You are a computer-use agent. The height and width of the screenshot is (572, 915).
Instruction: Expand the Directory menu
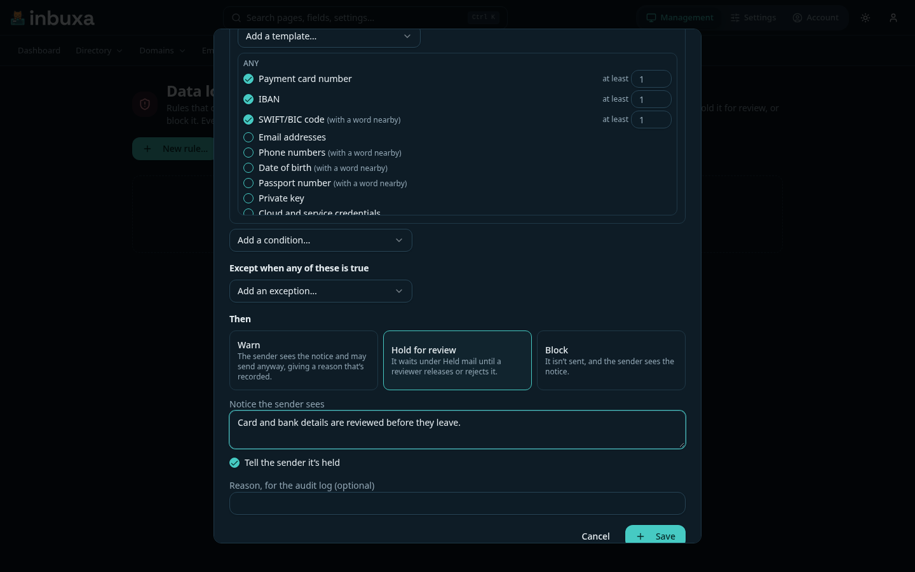coord(99,51)
